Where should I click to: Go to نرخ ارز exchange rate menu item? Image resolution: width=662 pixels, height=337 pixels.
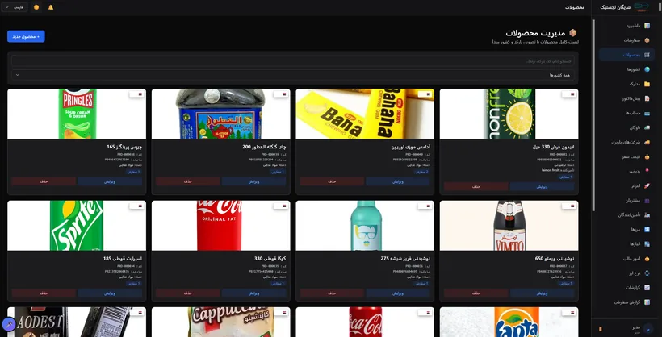tap(626, 273)
